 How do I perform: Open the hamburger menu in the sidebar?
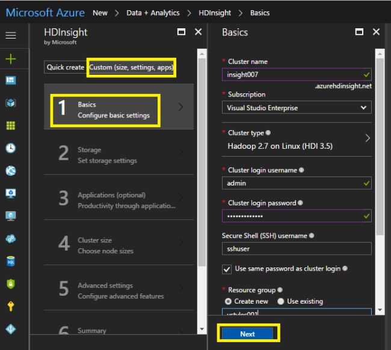(x=11, y=35)
